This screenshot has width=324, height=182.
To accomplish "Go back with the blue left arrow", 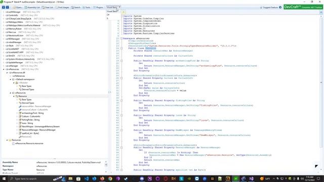I will (x=4, y=7).
